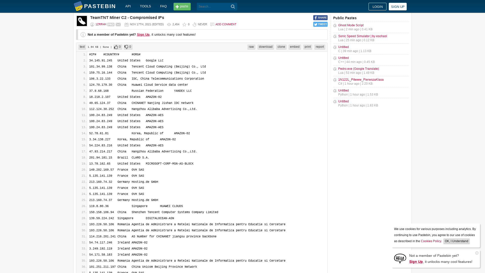Create a new paste
This screenshot has height=273, width=485.
tap(182, 7)
